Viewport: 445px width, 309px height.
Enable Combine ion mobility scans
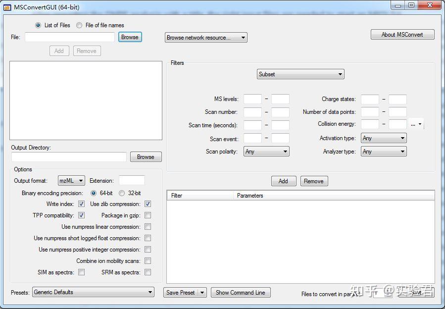click(x=148, y=260)
